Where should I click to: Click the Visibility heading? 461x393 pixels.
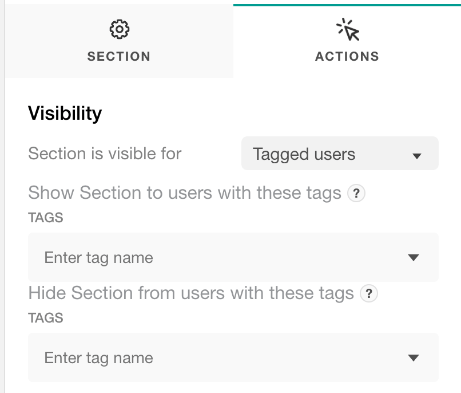65,113
